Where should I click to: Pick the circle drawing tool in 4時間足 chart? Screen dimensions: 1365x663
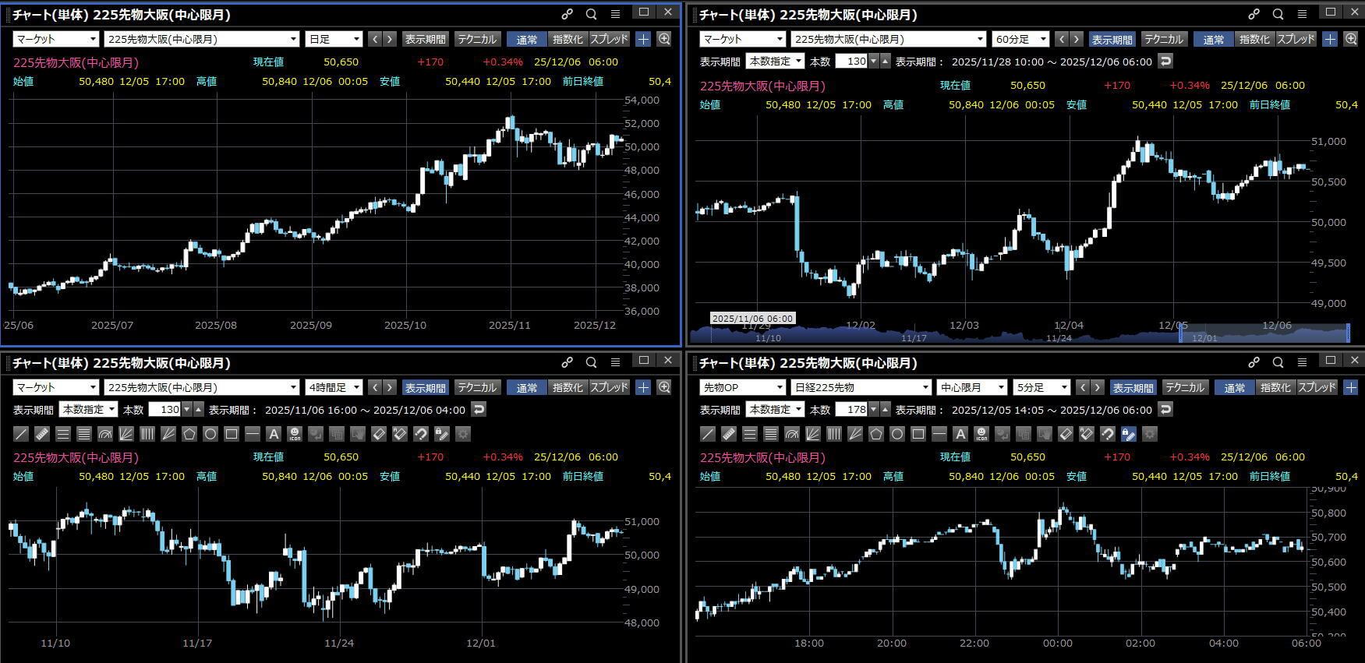click(x=210, y=434)
